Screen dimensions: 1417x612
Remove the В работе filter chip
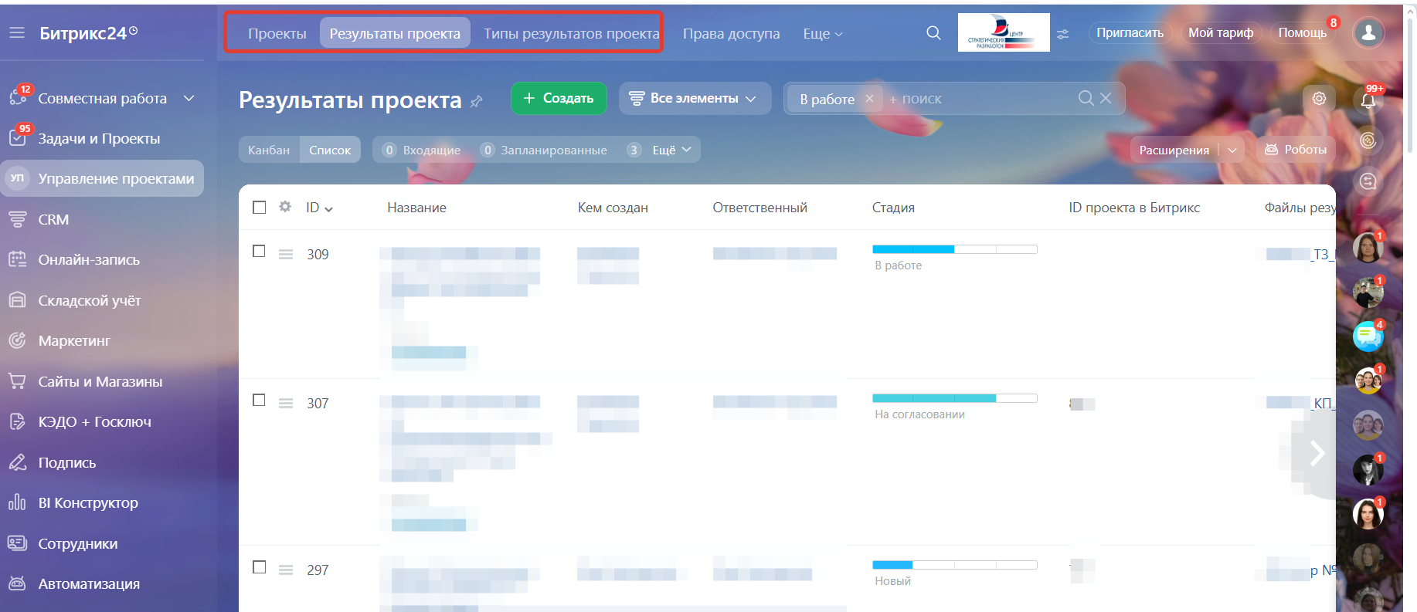[869, 99]
